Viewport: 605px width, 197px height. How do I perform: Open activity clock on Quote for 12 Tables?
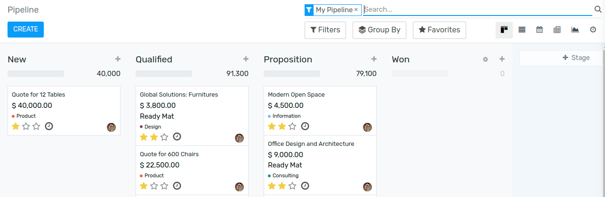pyautogui.click(x=49, y=126)
